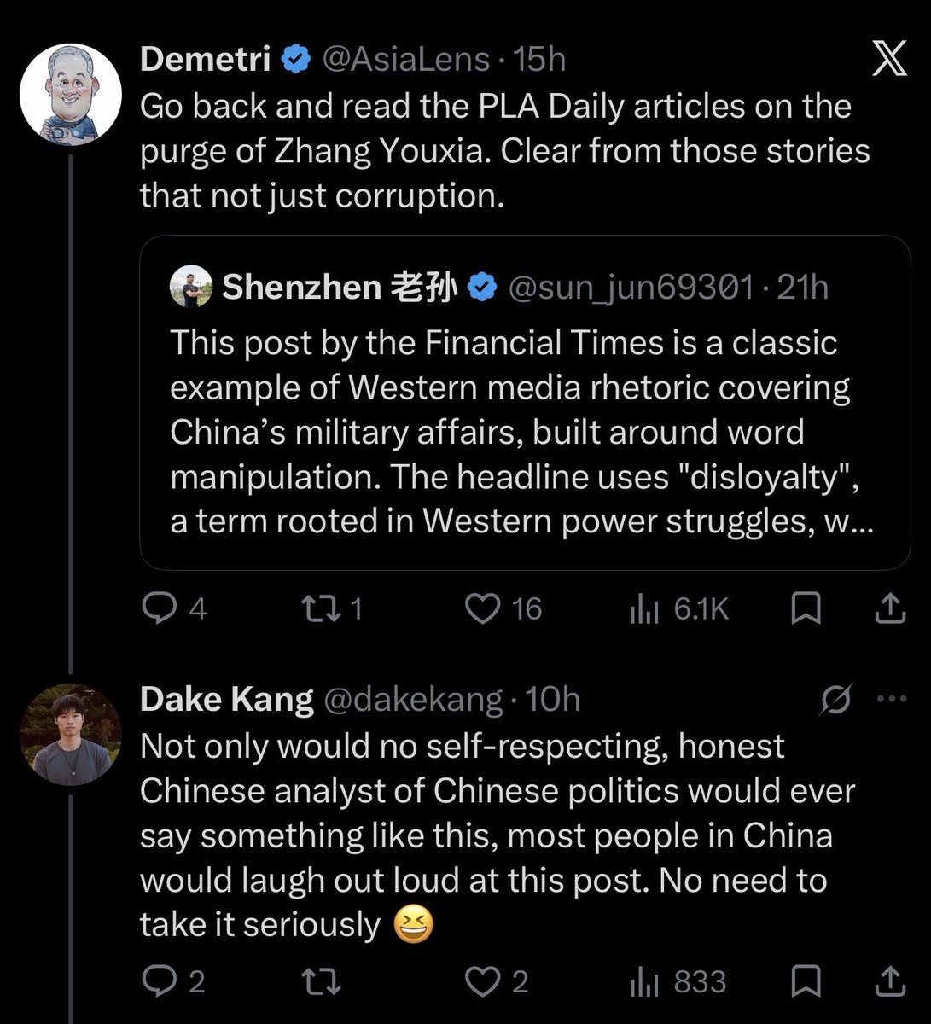
Task: Visit @dakekang profile handle
Action: pyautogui.click(x=413, y=700)
